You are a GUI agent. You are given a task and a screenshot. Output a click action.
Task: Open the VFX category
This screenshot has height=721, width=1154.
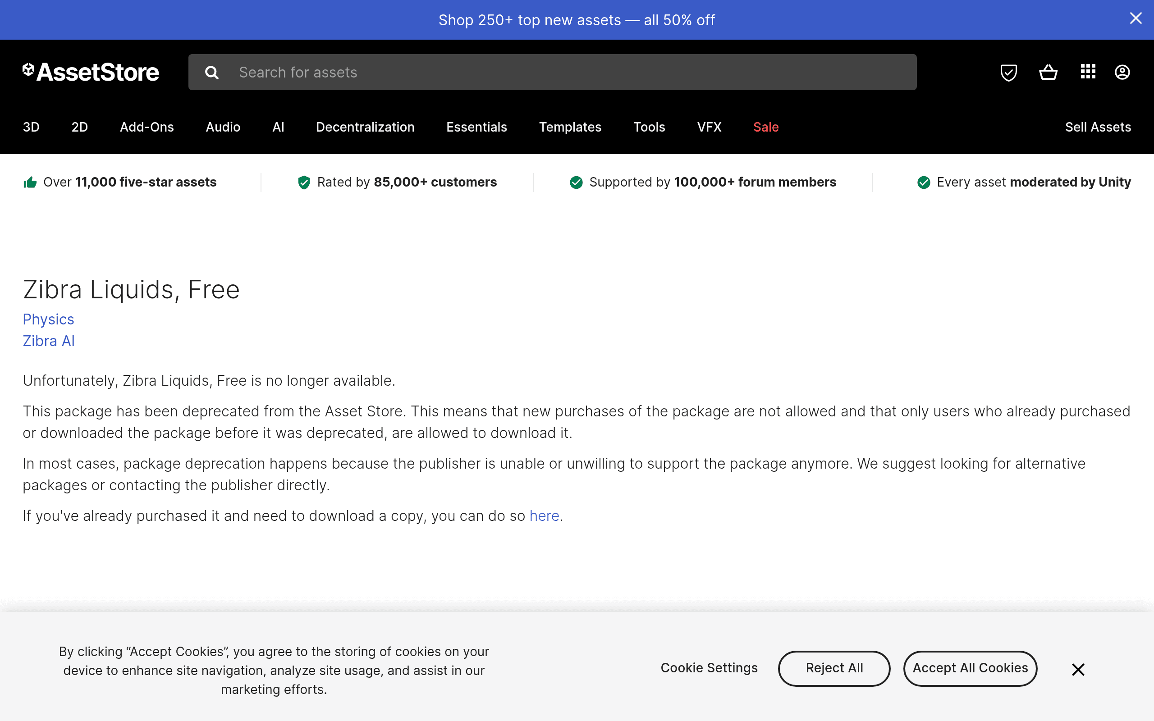[709, 127]
